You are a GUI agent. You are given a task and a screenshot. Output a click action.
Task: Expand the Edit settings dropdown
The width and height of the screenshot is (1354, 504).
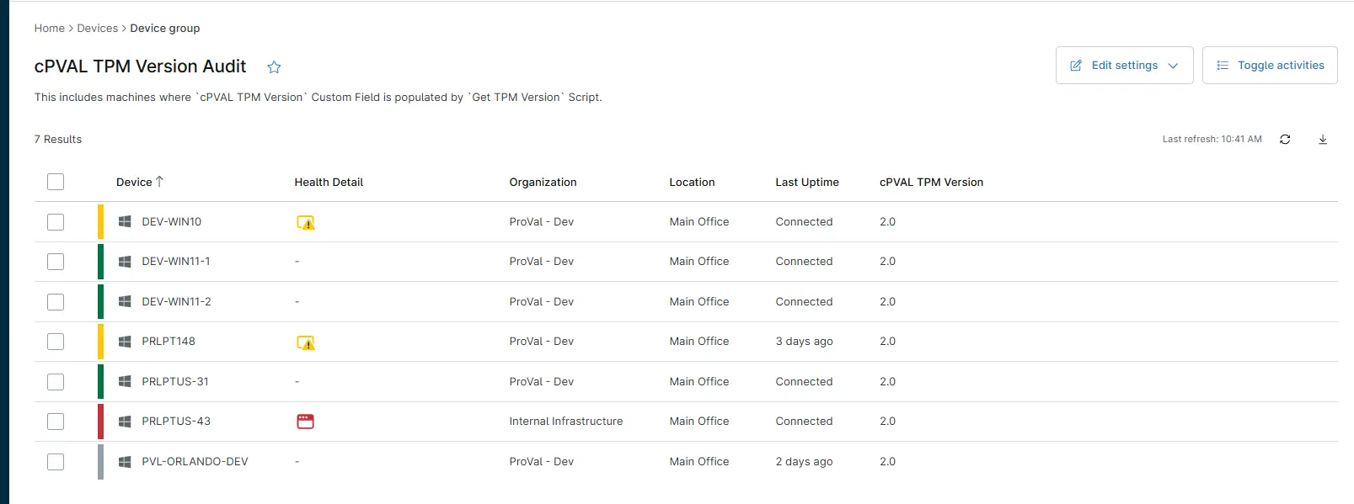pos(1124,66)
